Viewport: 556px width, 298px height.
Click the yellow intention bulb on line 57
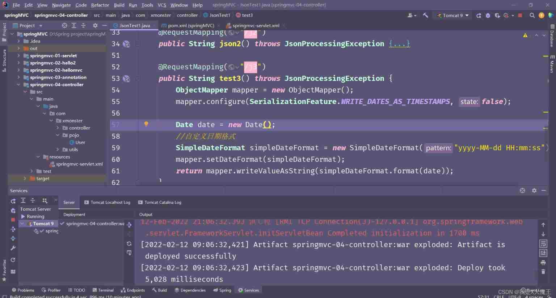coord(146,124)
